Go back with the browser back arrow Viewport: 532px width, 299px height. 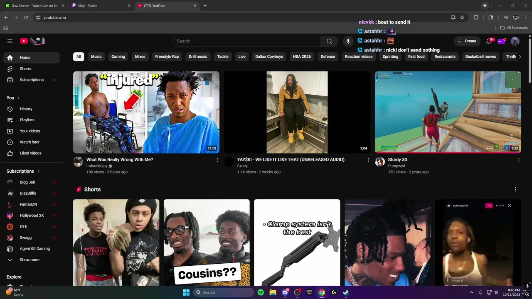coord(6,17)
